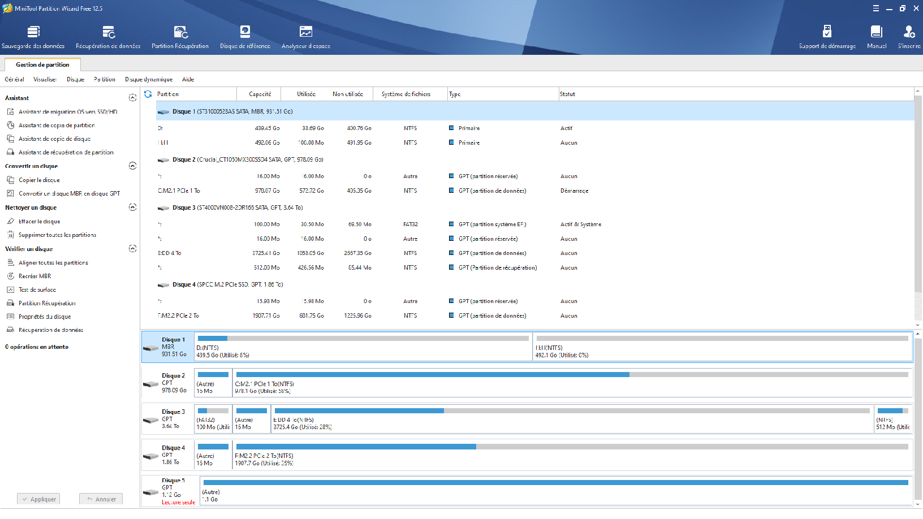The width and height of the screenshot is (923, 519).
Task: Collapse the Assistant section
Action: click(x=132, y=98)
